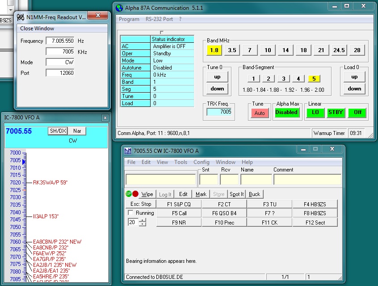Select band segment 1

pos(253,78)
